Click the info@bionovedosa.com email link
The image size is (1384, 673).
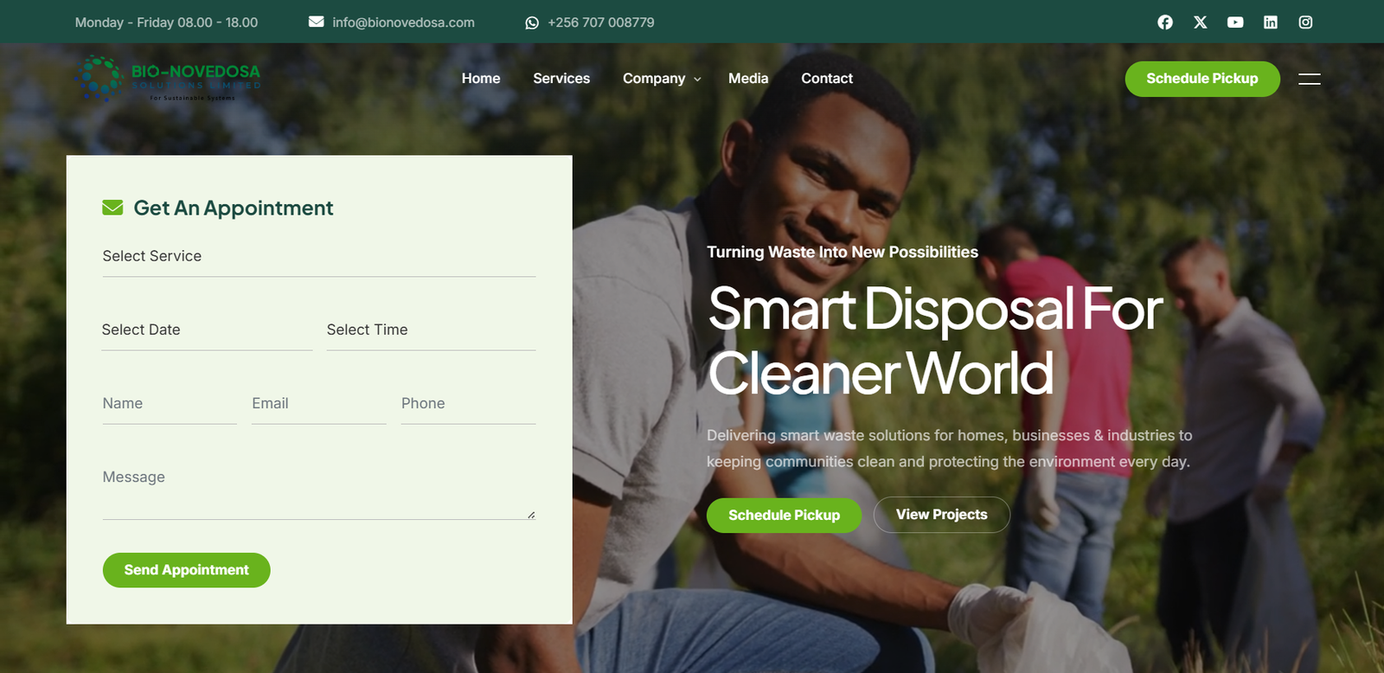tap(403, 22)
